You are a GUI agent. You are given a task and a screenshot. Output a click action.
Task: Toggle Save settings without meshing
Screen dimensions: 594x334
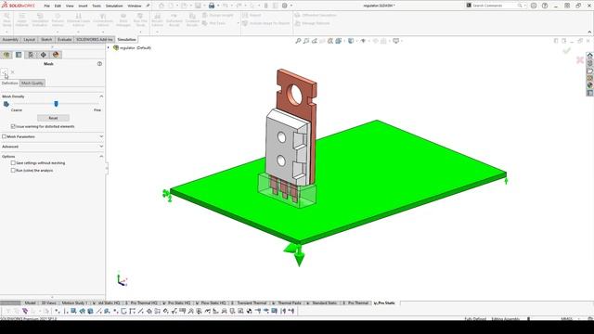point(13,163)
